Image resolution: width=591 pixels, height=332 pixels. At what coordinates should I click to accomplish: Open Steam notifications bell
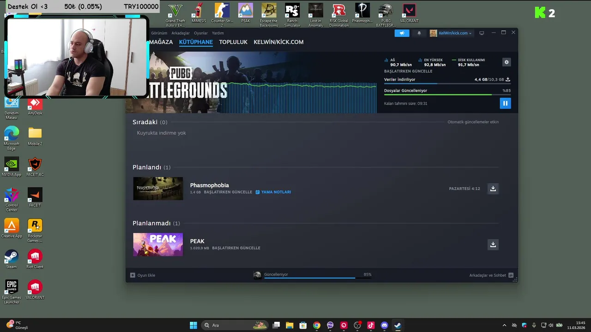419,33
